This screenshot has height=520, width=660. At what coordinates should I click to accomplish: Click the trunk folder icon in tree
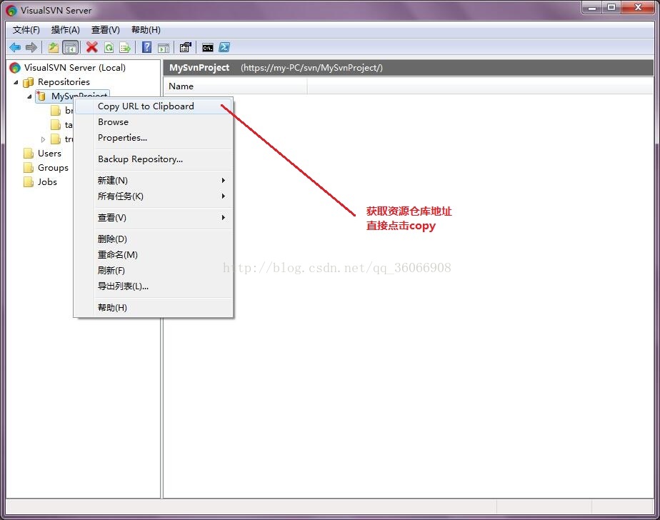click(x=56, y=139)
